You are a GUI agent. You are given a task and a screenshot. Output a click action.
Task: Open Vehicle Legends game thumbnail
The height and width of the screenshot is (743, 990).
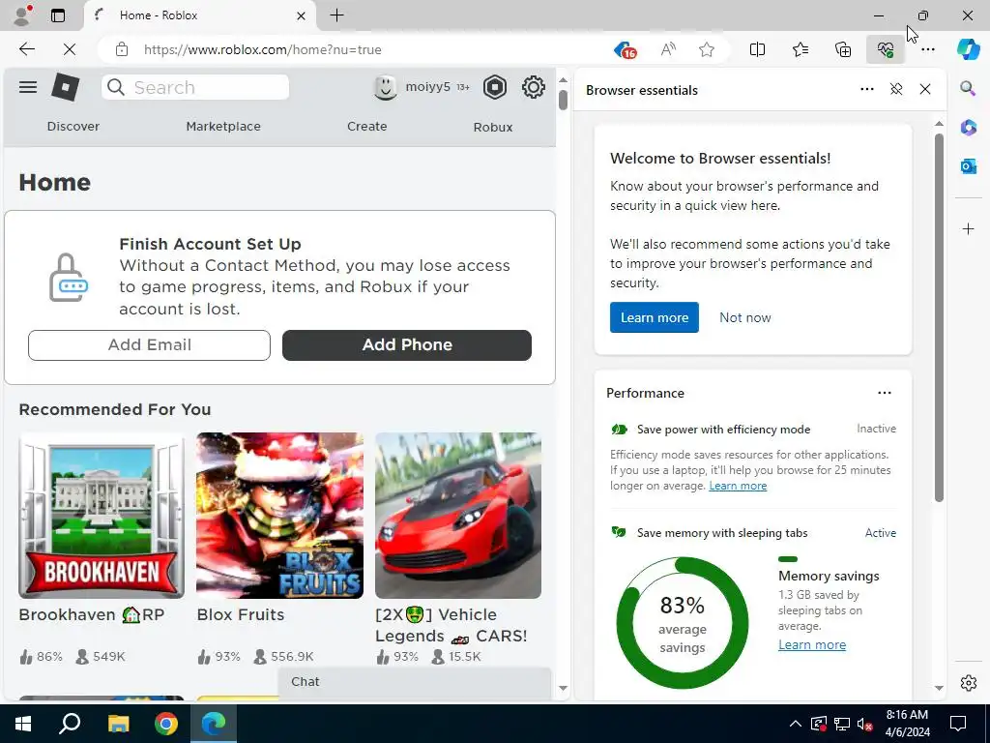457,516
